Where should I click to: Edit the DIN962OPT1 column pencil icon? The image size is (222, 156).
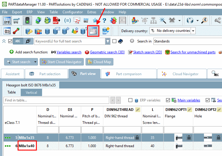click(189, 110)
